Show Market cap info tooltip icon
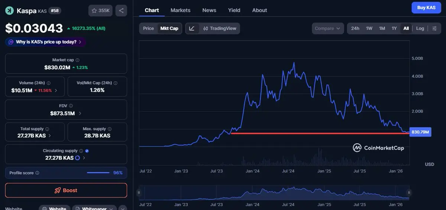 click(x=77, y=60)
